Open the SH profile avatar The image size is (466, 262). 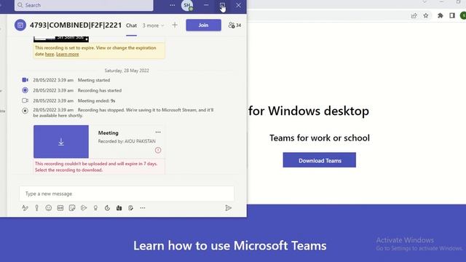(x=187, y=5)
